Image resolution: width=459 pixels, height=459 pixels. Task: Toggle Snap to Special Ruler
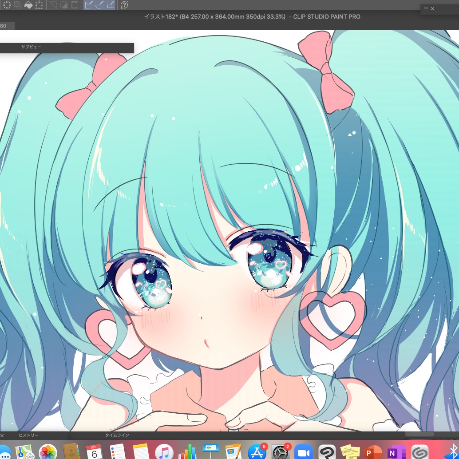(99, 5)
